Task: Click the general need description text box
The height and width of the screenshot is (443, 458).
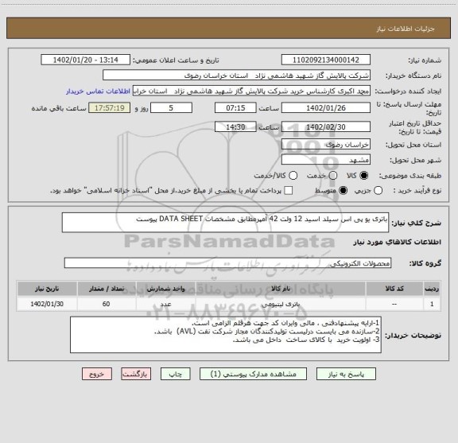Action: (226, 223)
